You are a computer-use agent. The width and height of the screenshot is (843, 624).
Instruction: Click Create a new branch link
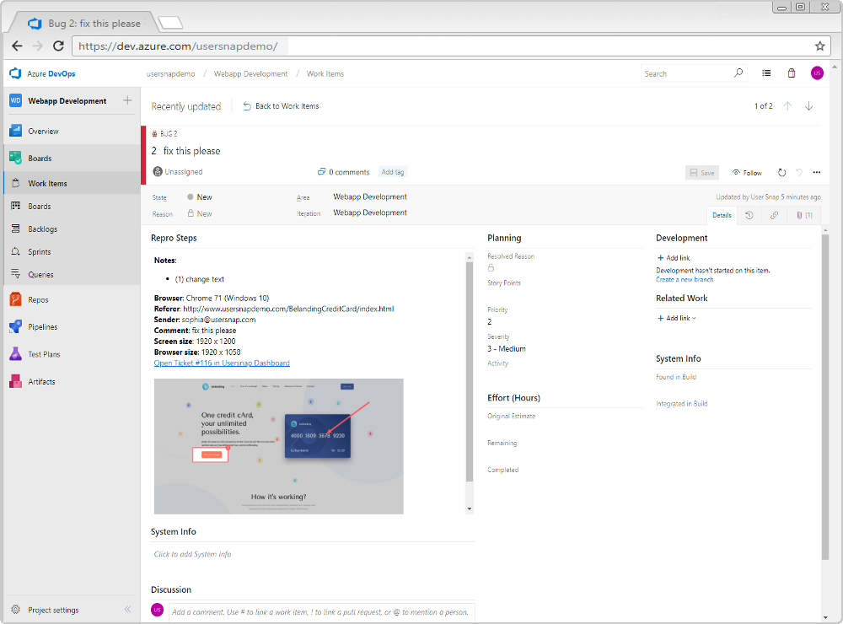(x=685, y=280)
